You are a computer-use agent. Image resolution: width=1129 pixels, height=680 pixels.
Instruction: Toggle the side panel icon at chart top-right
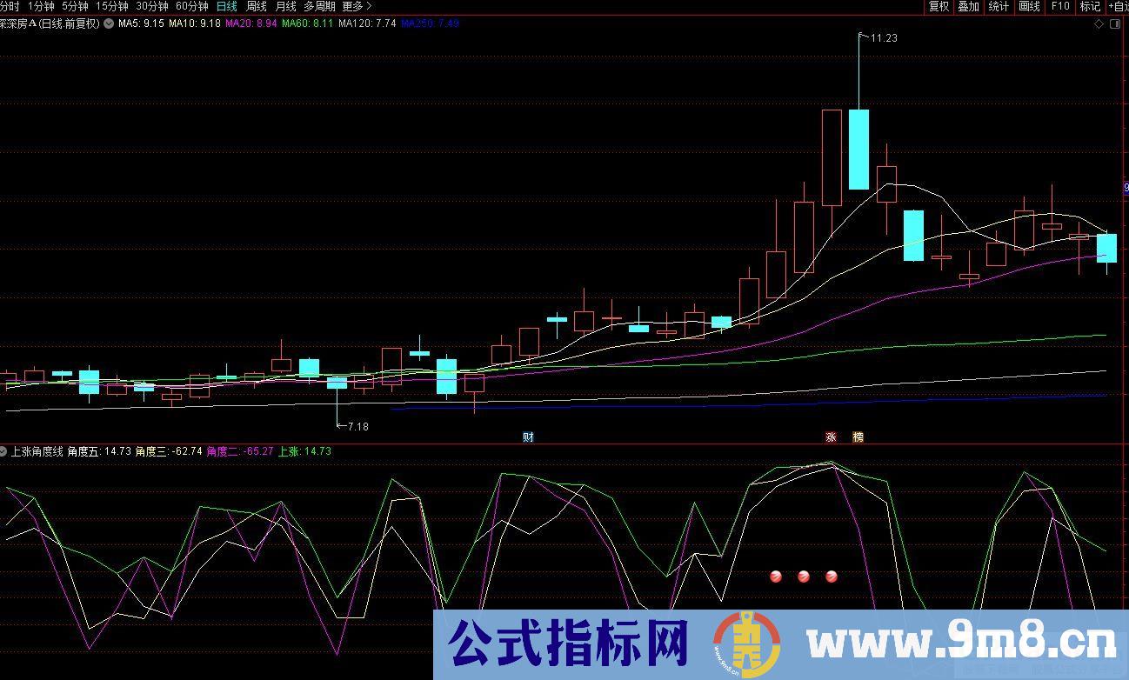point(1116,24)
